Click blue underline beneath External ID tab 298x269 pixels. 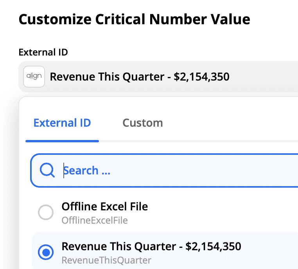(62, 141)
